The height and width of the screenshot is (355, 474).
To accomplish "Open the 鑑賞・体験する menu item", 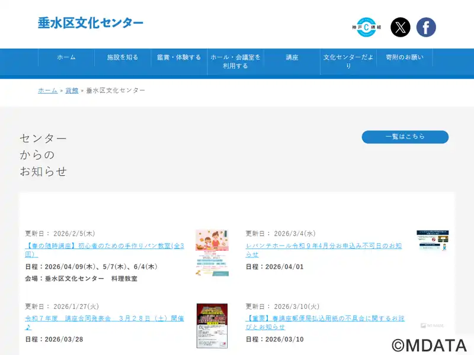I will 179,57.
